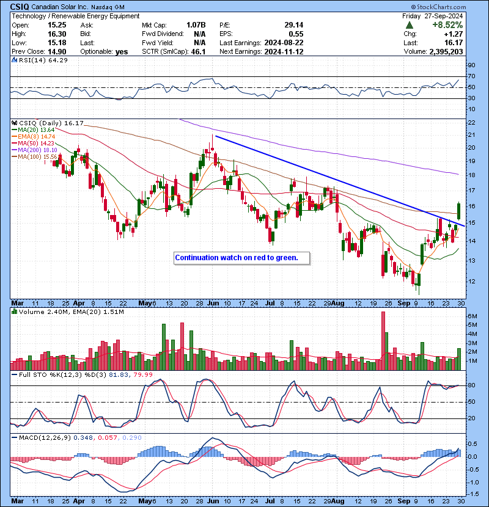Click the Volume 2.40M, EMA(20) 1.51M label
This screenshot has width=489, height=507.
[72, 312]
